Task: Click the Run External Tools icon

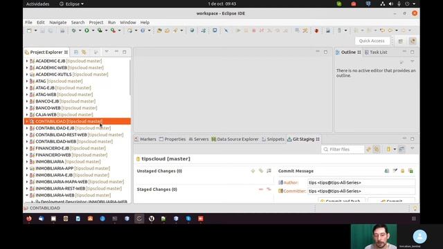Action: click(113, 30)
